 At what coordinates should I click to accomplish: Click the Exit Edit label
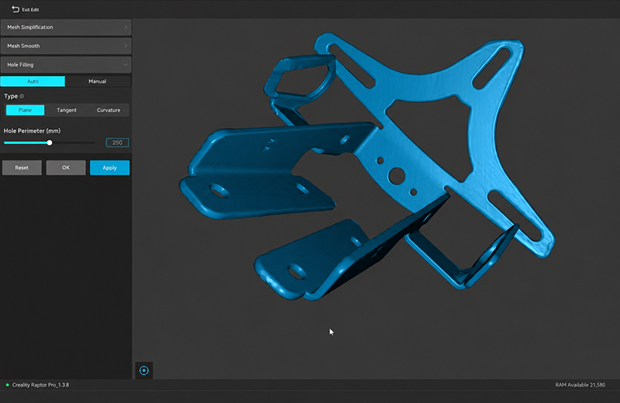(x=30, y=9)
